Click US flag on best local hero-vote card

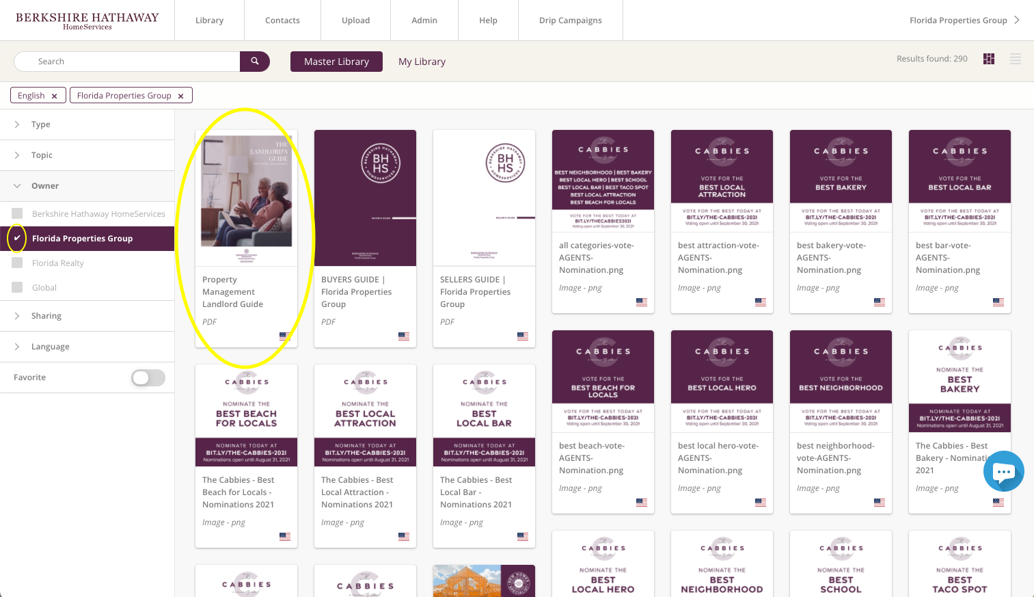(761, 502)
